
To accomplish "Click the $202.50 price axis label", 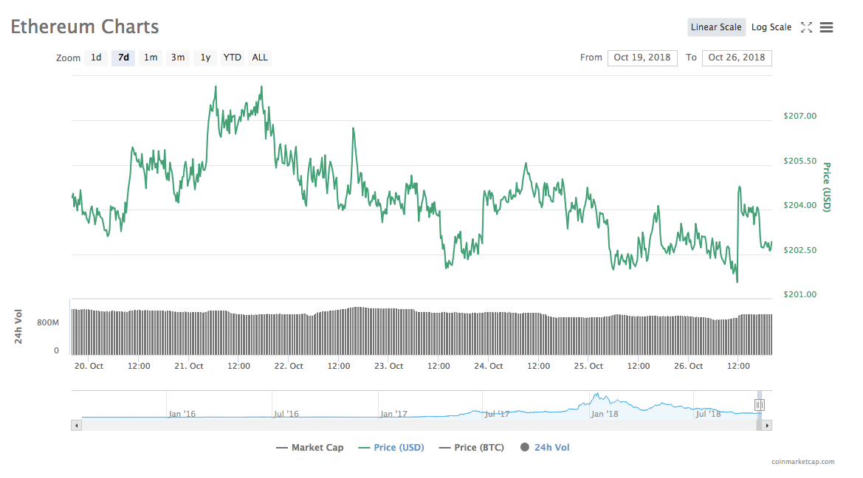I will click(800, 250).
